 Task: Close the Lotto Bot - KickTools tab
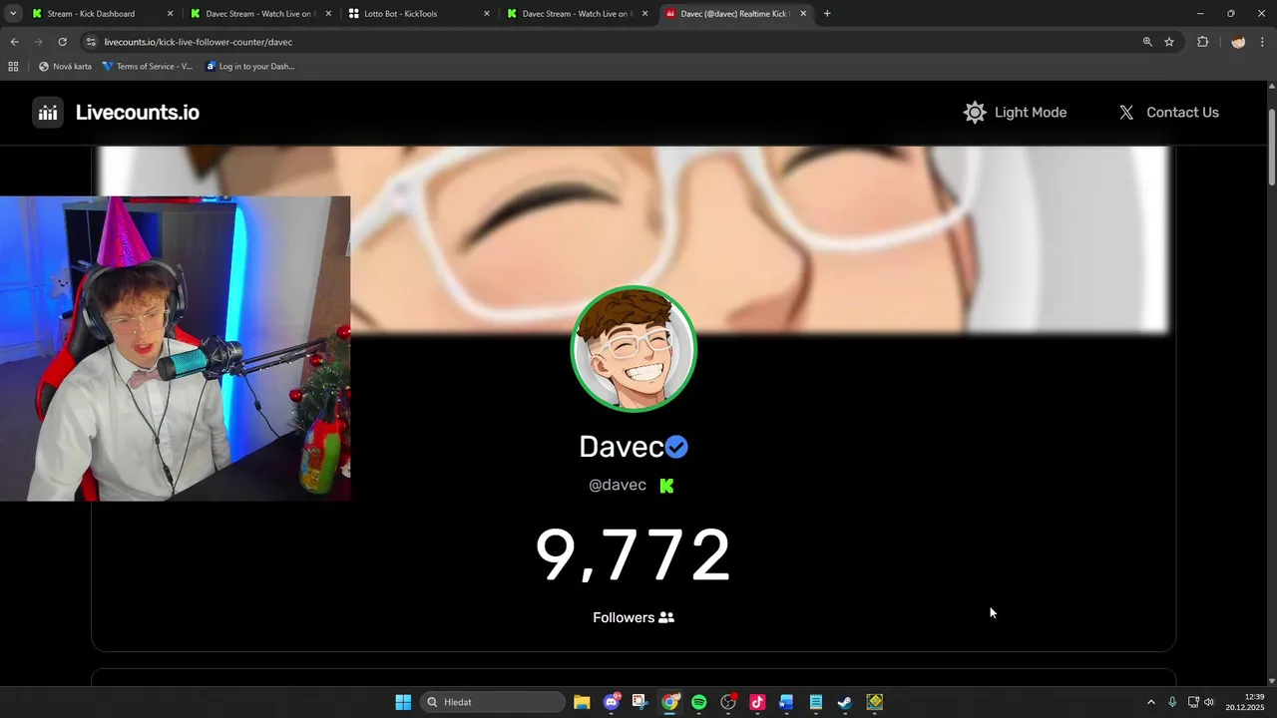click(x=487, y=14)
